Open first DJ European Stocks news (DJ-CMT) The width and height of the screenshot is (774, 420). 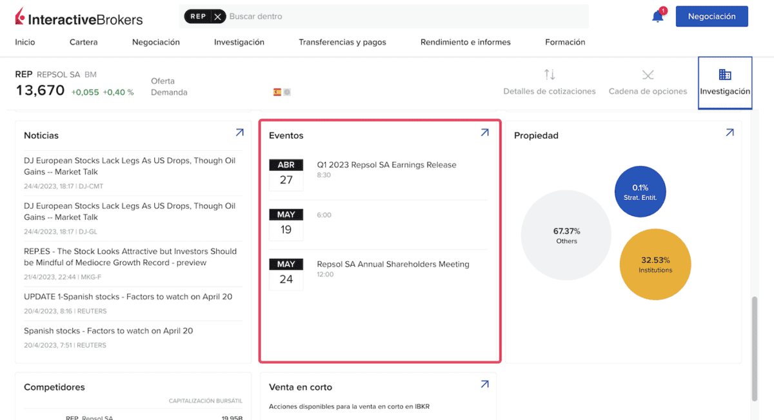130,166
